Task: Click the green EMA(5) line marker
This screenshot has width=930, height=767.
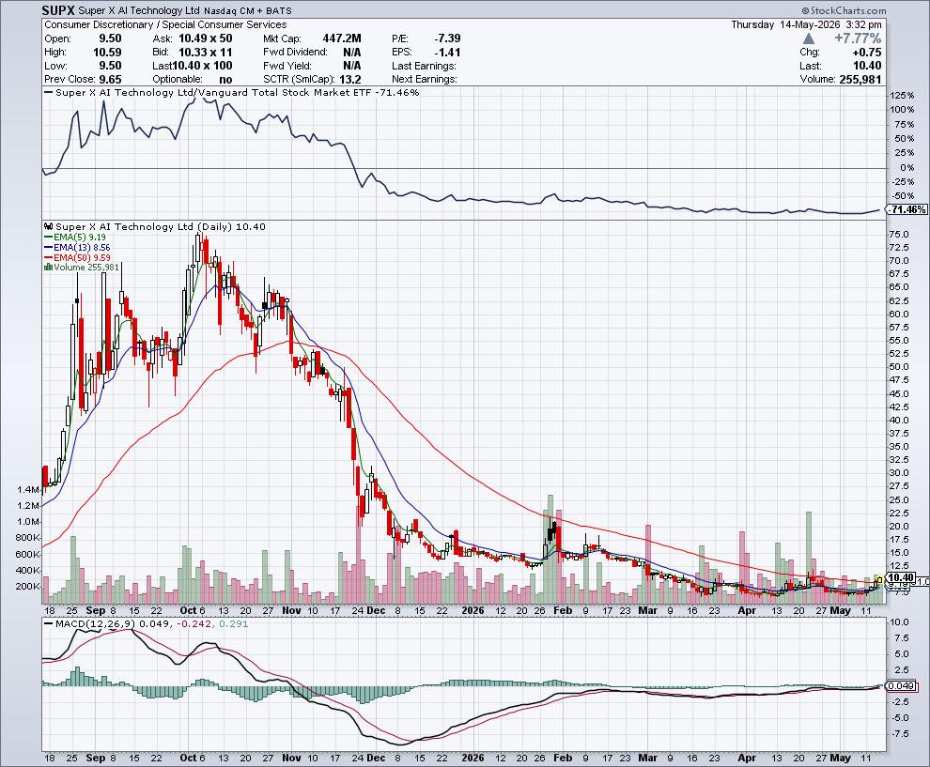Action: point(48,238)
